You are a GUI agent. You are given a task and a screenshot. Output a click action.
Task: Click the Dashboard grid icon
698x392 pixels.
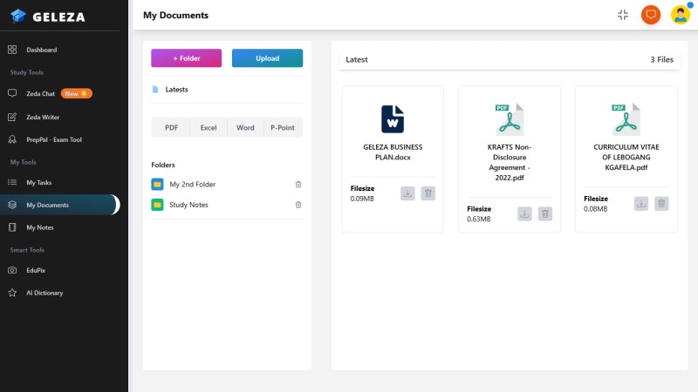click(x=12, y=50)
